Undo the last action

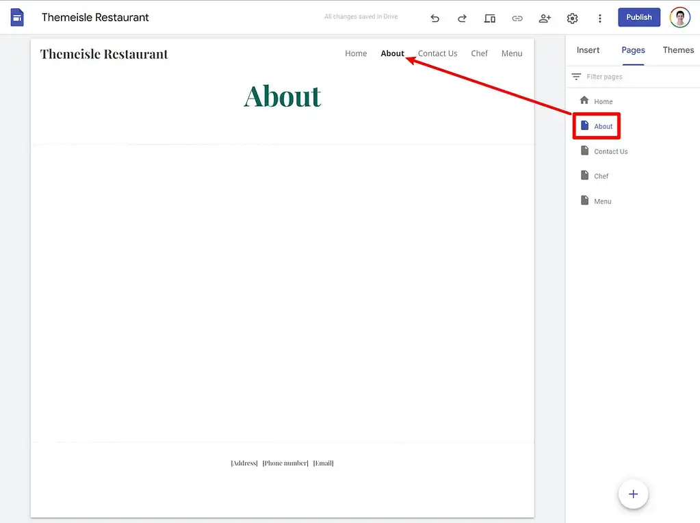point(435,18)
